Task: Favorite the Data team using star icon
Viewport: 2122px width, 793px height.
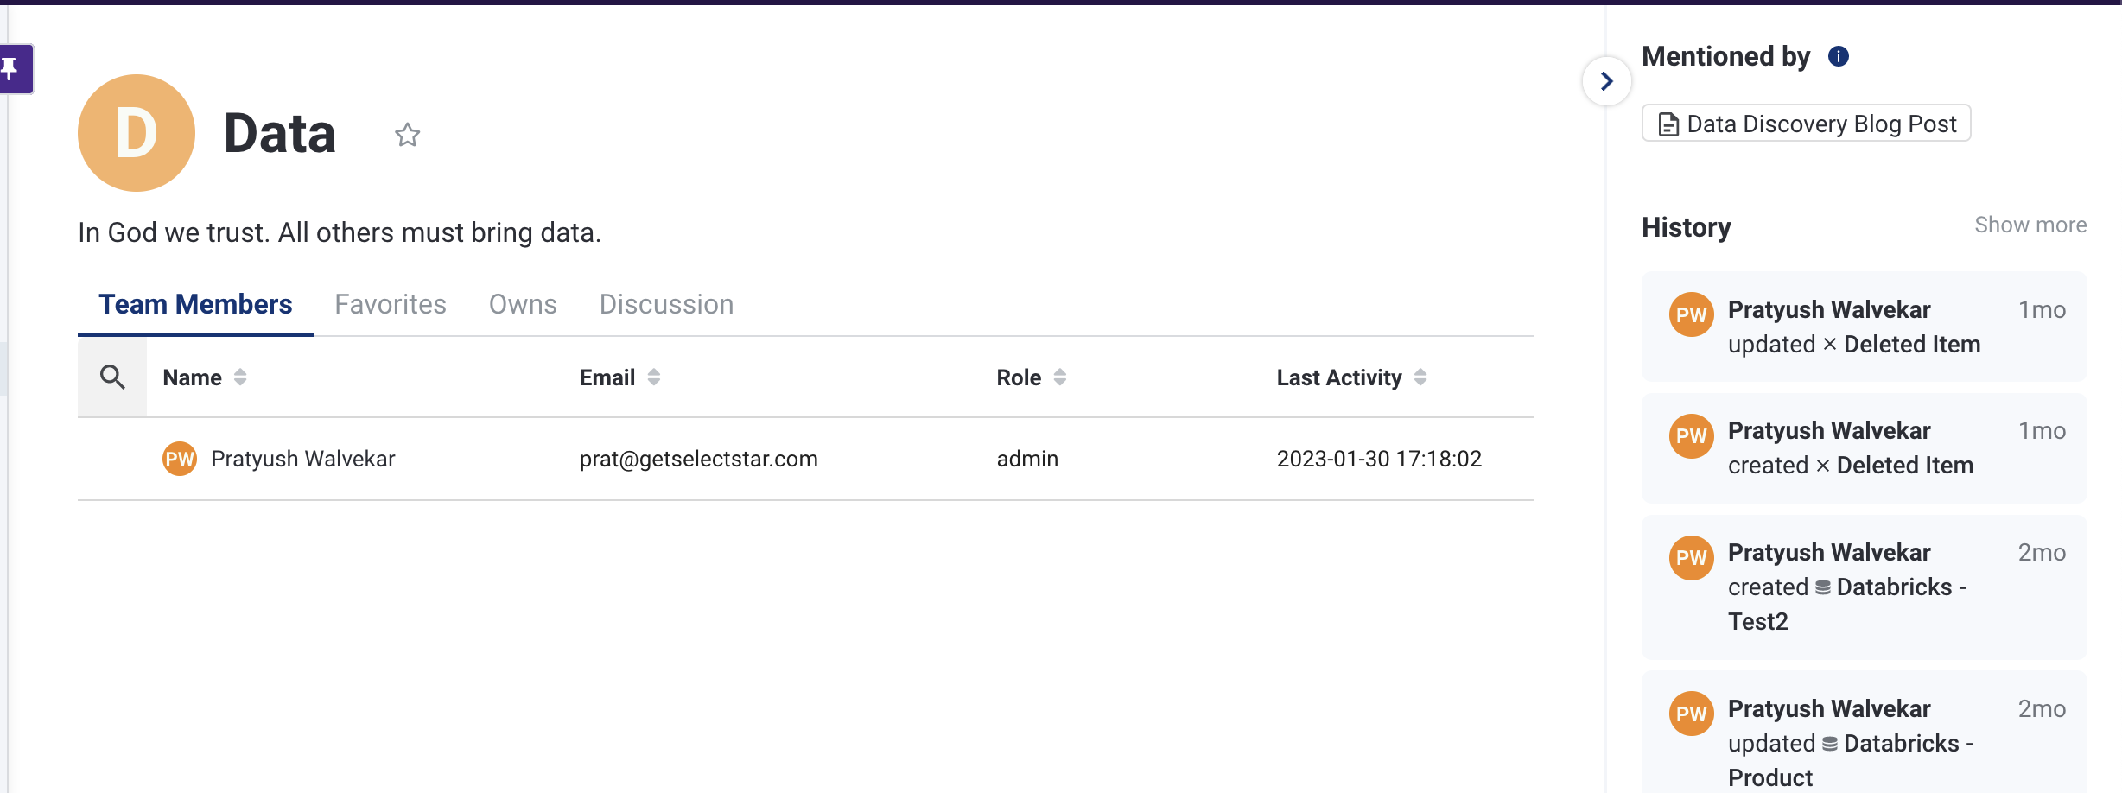Action: [x=407, y=135]
